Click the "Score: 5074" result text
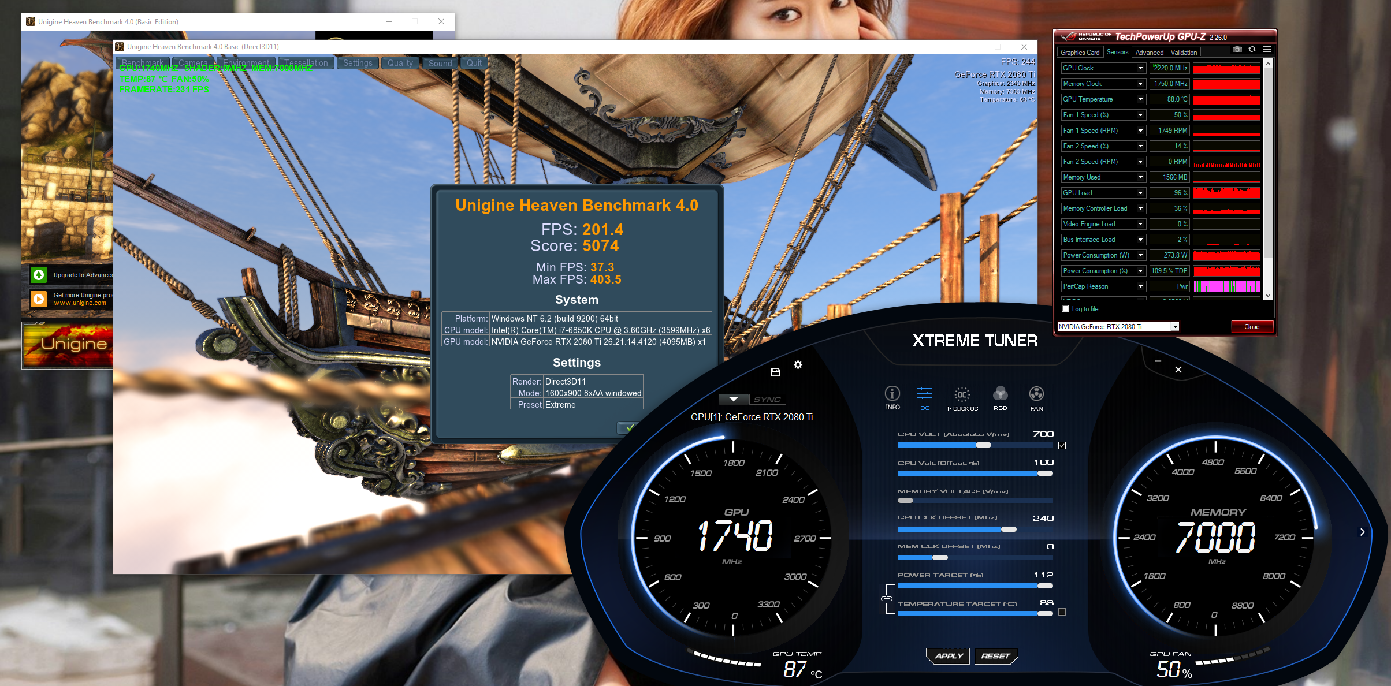1391x686 pixels. coord(575,246)
